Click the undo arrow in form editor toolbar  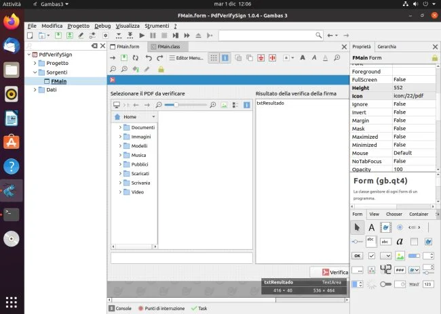[x=149, y=58]
